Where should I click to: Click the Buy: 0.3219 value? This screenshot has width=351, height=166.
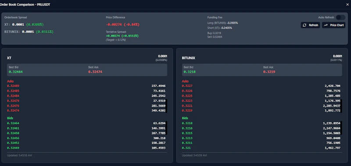pos(214,33)
